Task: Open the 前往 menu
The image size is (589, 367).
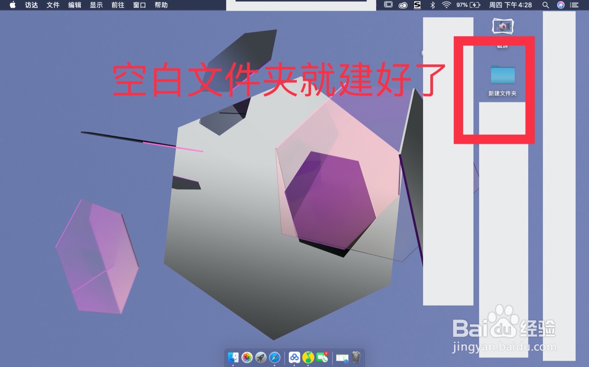Action: 117,5
